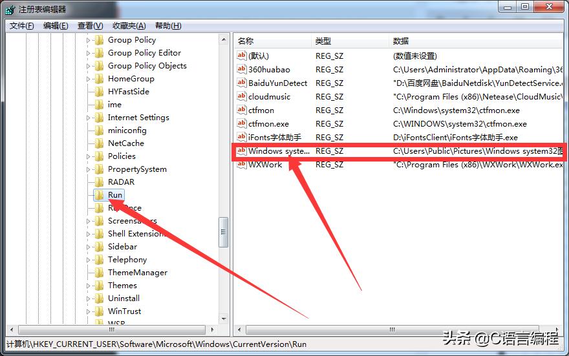
Task: Select the miniconfig folder icon
Action: (x=99, y=131)
